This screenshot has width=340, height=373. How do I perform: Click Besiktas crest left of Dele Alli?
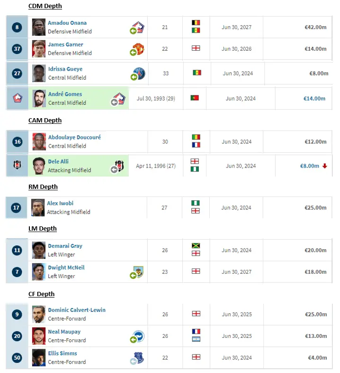pos(17,166)
